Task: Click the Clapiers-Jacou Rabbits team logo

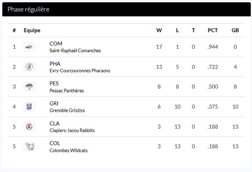Action: (x=29, y=127)
